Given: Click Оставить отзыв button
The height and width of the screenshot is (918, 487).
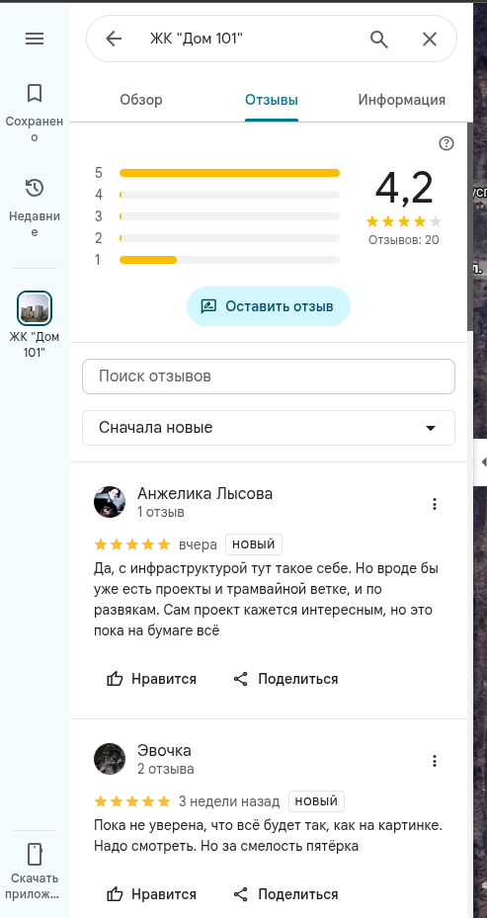Looking at the screenshot, I should pos(268,306).
